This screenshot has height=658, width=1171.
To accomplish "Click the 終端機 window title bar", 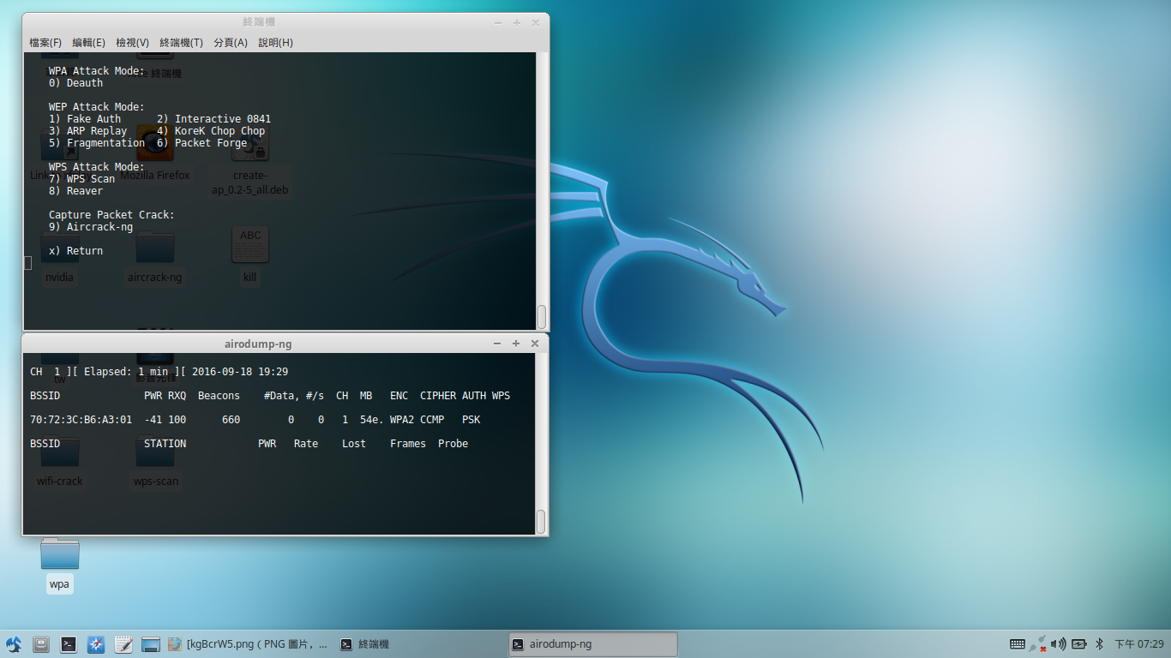I will click(x=259, y=22).
